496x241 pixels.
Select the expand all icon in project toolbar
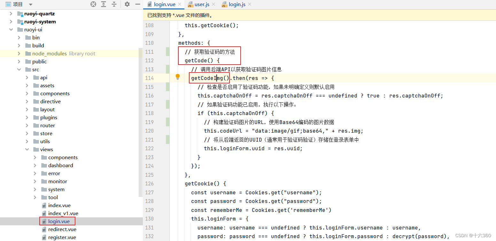(103, 4)
